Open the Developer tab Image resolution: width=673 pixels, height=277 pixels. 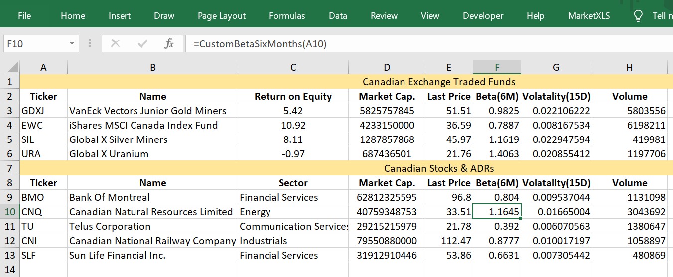coord(483,16)
